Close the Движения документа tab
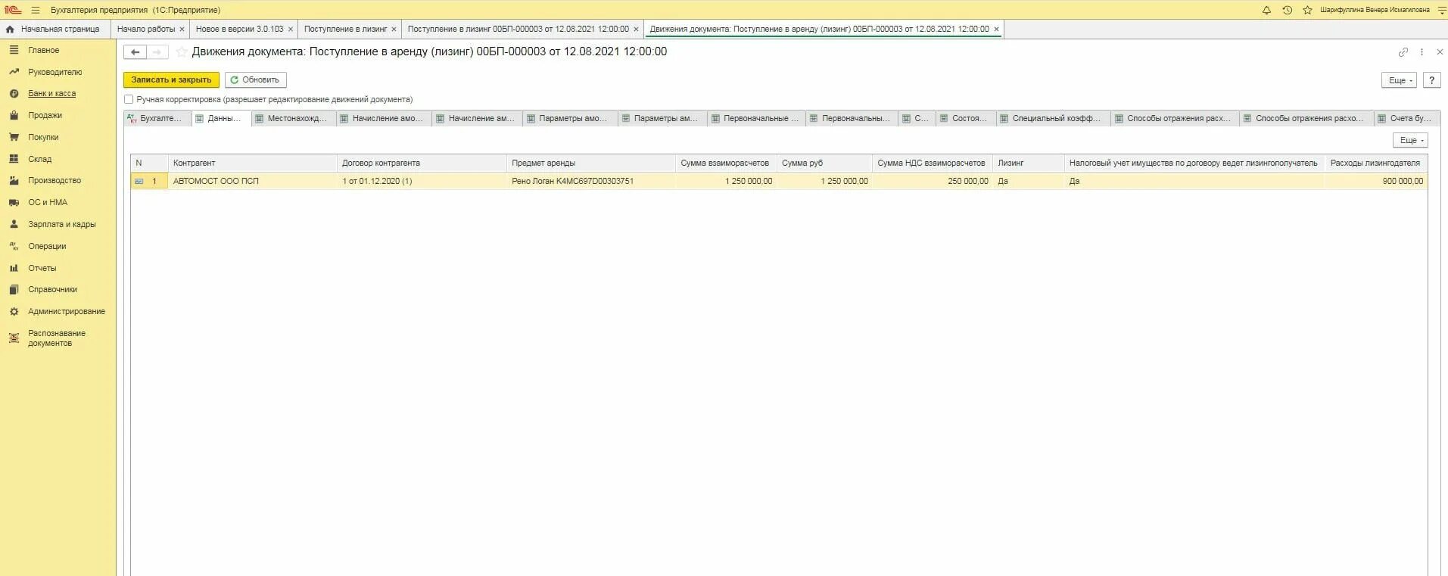 coord(997,30)
